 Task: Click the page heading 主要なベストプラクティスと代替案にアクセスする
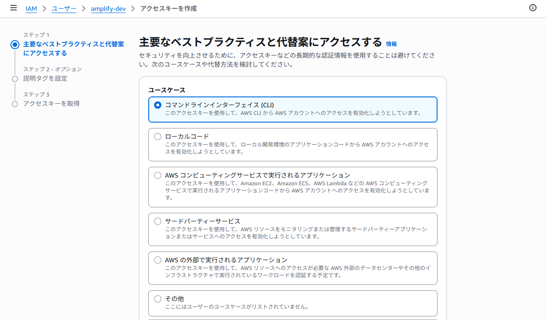tap(260, 42)
